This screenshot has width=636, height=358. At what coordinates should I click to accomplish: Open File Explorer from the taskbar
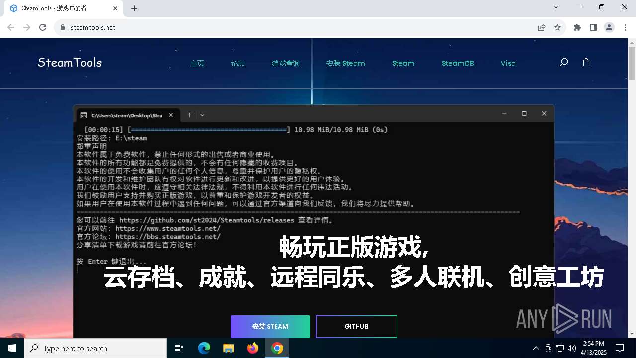pos(228,348)
